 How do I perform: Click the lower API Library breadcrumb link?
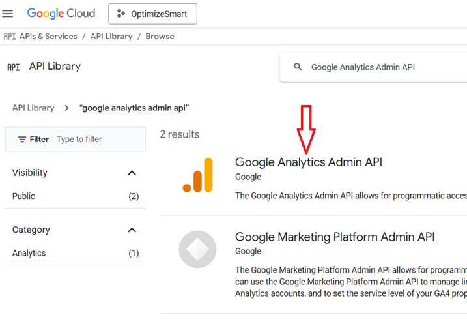click(x=33, y=108)
